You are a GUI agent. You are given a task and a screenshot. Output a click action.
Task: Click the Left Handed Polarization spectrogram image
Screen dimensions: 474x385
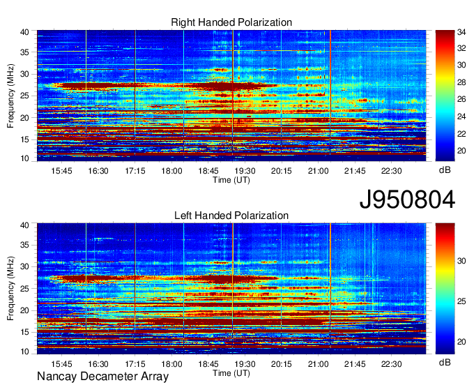231,289
